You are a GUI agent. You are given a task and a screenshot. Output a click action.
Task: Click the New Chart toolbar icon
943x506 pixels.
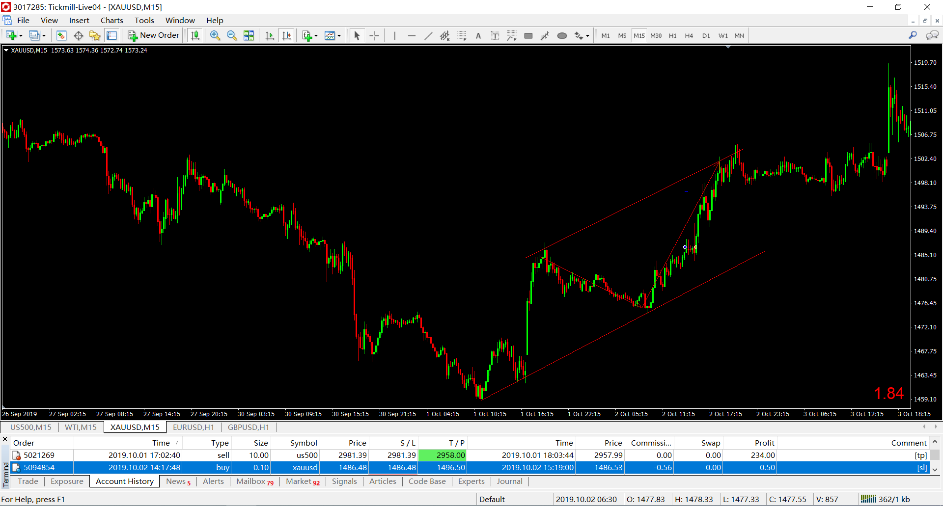[11, 35]
